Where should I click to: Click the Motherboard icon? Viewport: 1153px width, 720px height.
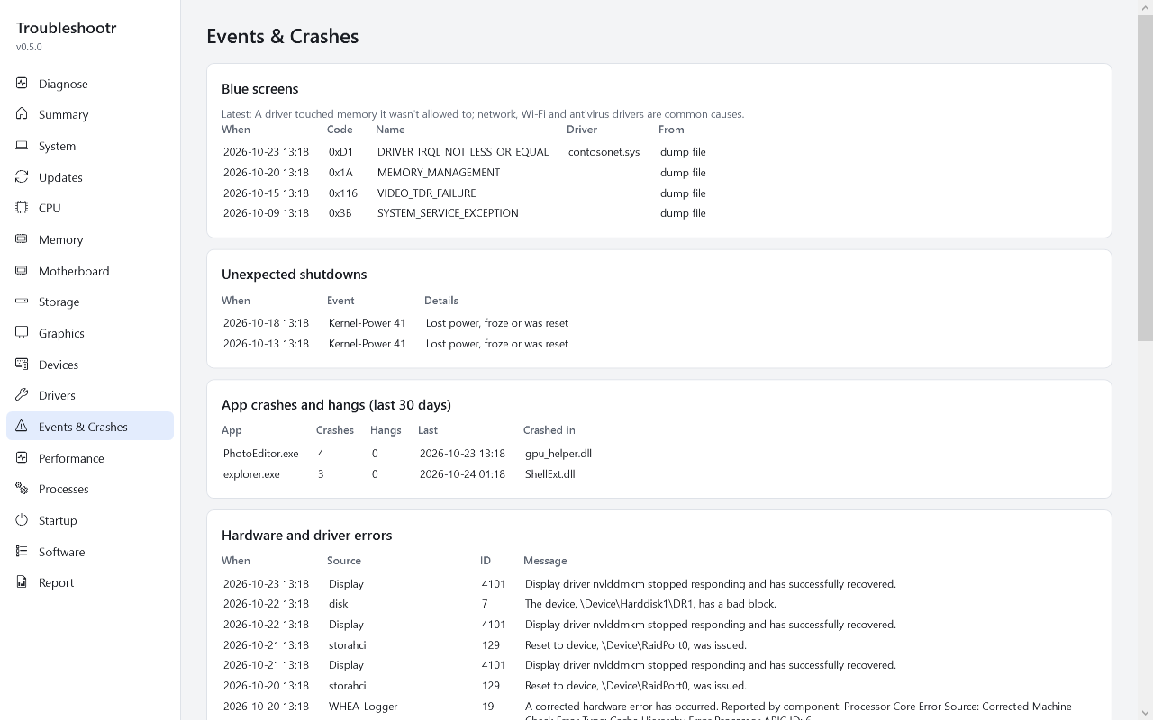click(x=22, y=271)
